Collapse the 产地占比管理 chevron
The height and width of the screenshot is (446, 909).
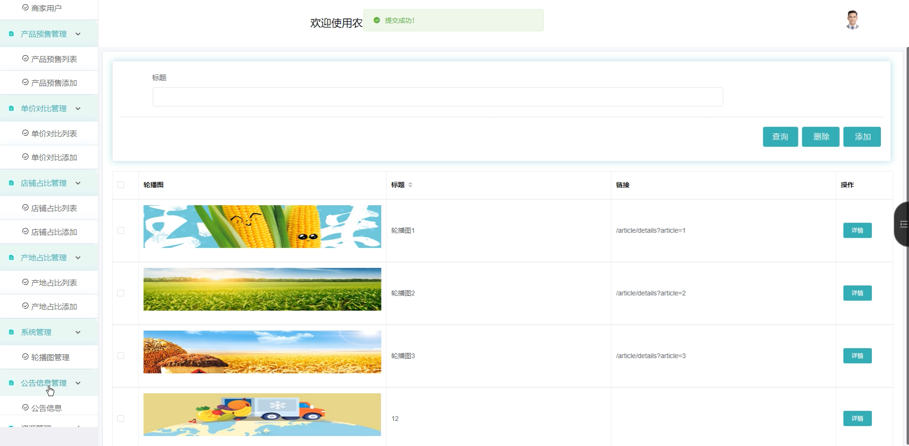tap(78, 258)
